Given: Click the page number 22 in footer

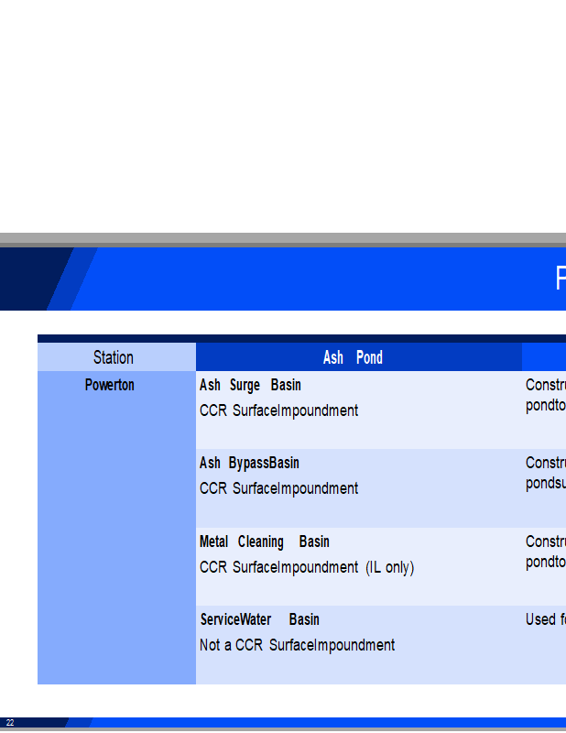Looking at the screenshot, I should coord(10,723).
